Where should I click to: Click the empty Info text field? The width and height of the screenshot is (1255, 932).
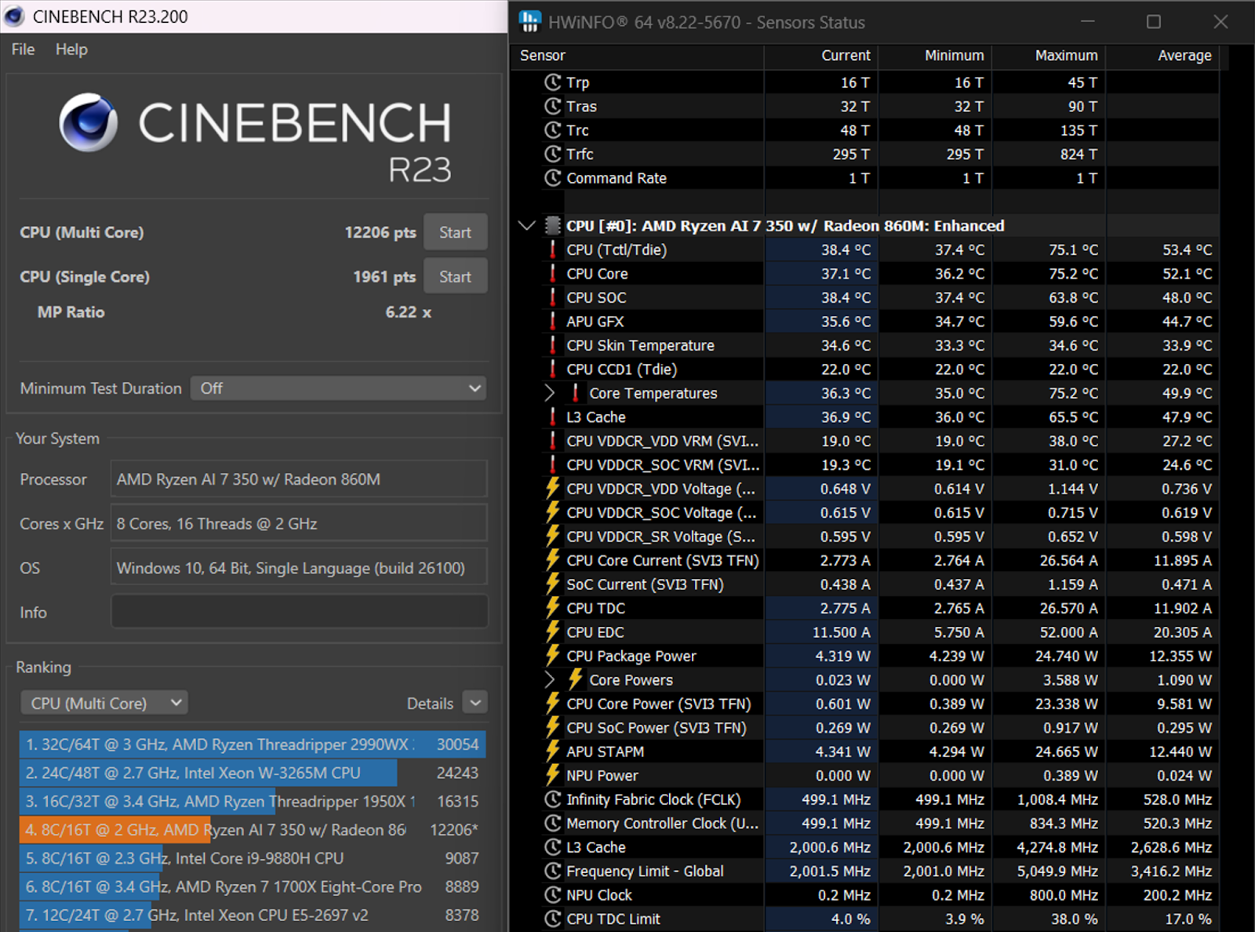pyautogui.click(x=299, y=612)
